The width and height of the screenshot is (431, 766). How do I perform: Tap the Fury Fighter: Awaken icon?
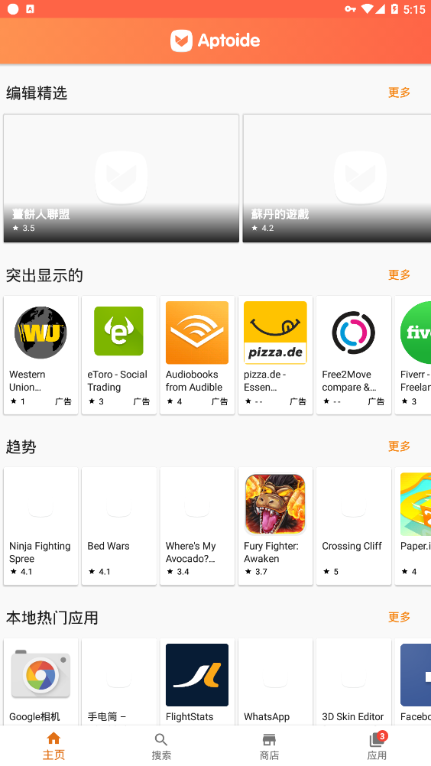275,504
